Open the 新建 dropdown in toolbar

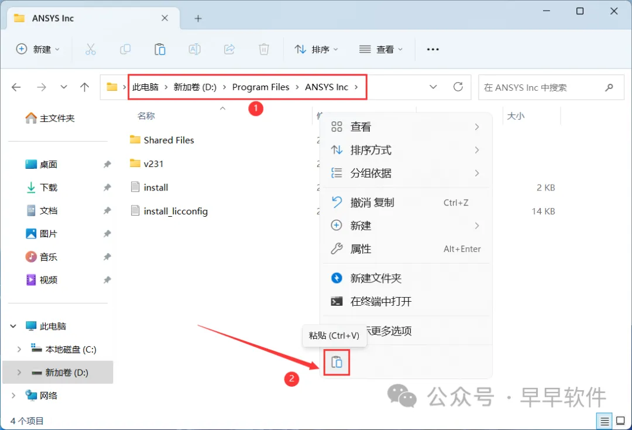(x=38, y=49)
